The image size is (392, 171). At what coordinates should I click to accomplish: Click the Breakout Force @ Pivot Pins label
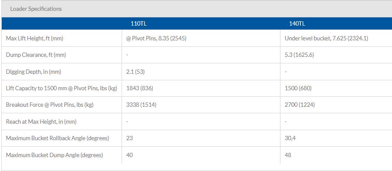coord(50,105)
